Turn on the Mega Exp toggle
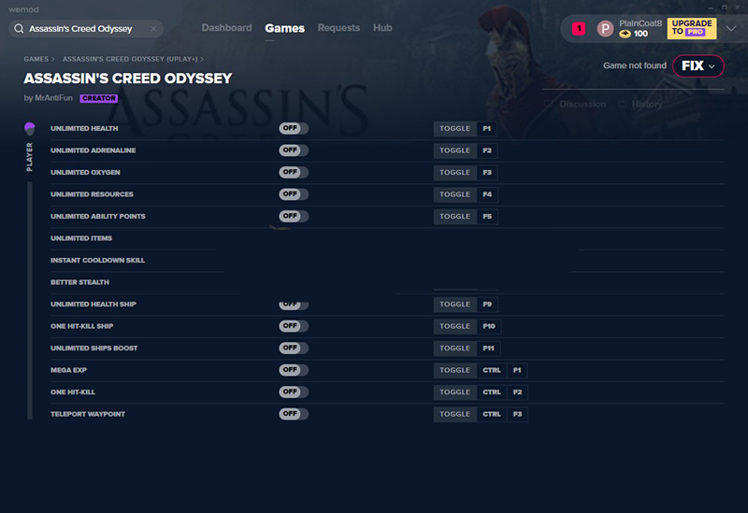Screen dimensions: 748x513 294,370
